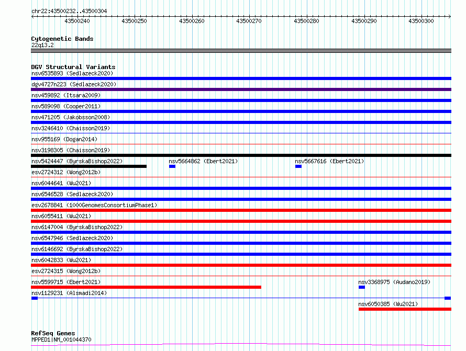
Task: Open the esv2724312 (Wong2012b) entry
Action: pos(66,172)
